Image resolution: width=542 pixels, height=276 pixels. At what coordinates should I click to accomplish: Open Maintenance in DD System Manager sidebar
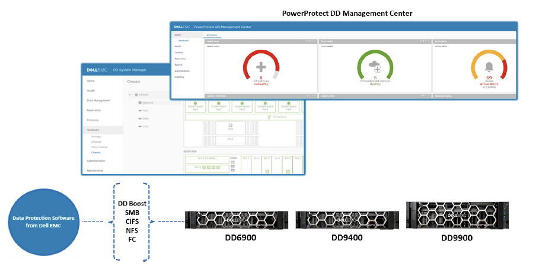click(x=95, y=171)
